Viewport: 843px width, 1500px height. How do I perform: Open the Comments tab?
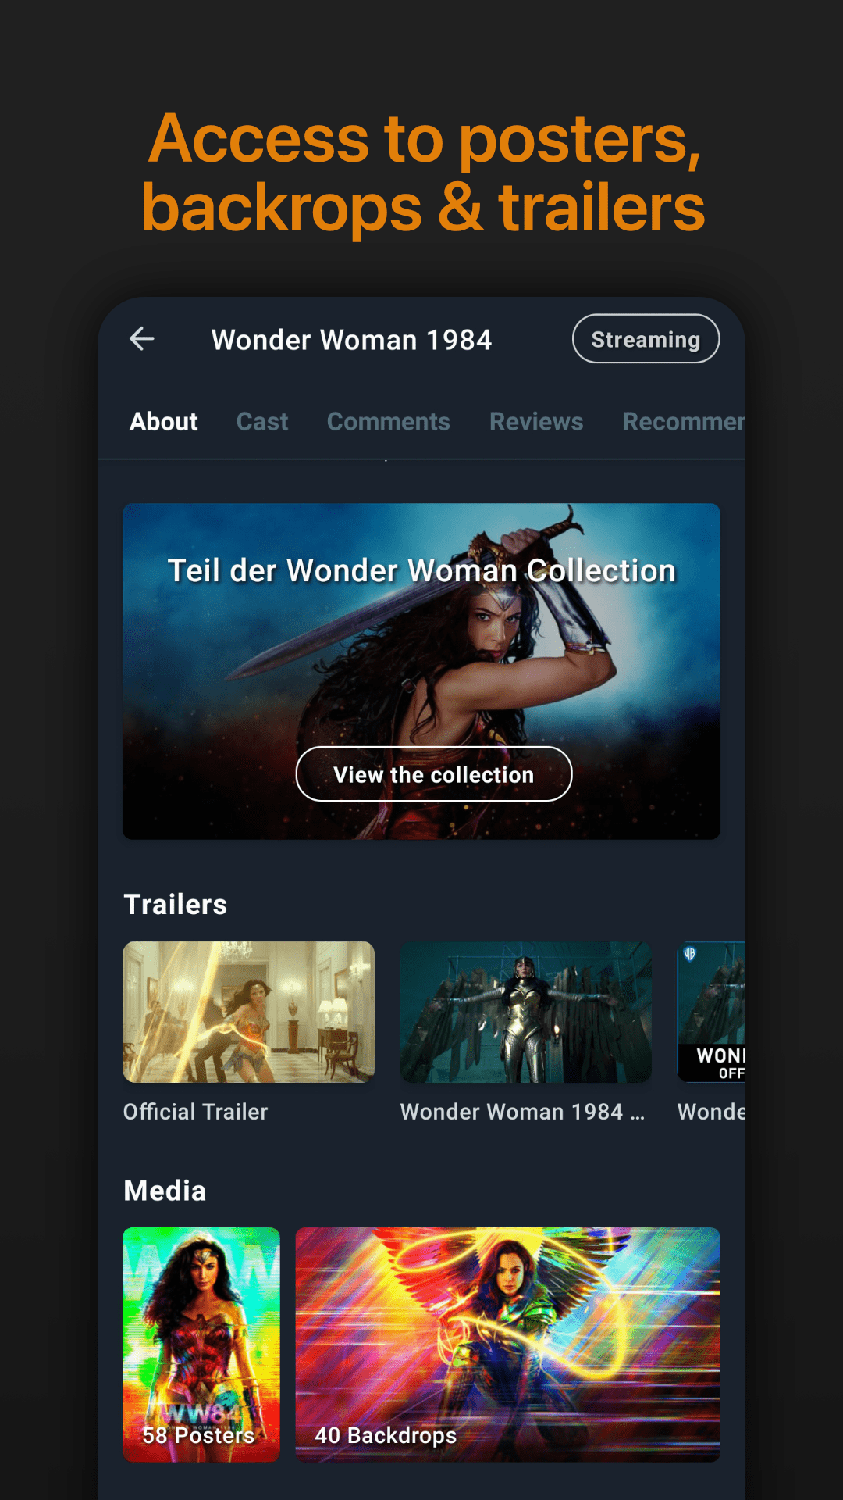(x=389, y=422)
